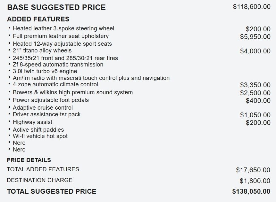Click the Destination Charge label
Viewport: 276px width, 202px height.
coord(40,180)
